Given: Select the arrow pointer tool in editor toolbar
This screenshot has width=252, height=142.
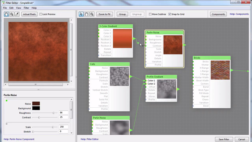Looking at the screenshot, I should coord(81,14).
